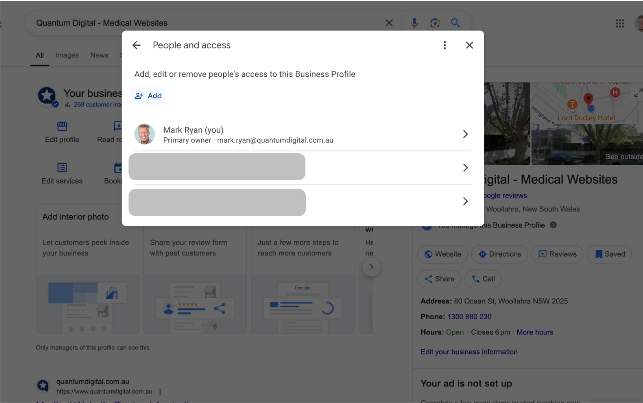
Task: Click the Share button
Action: click(439, 279)
